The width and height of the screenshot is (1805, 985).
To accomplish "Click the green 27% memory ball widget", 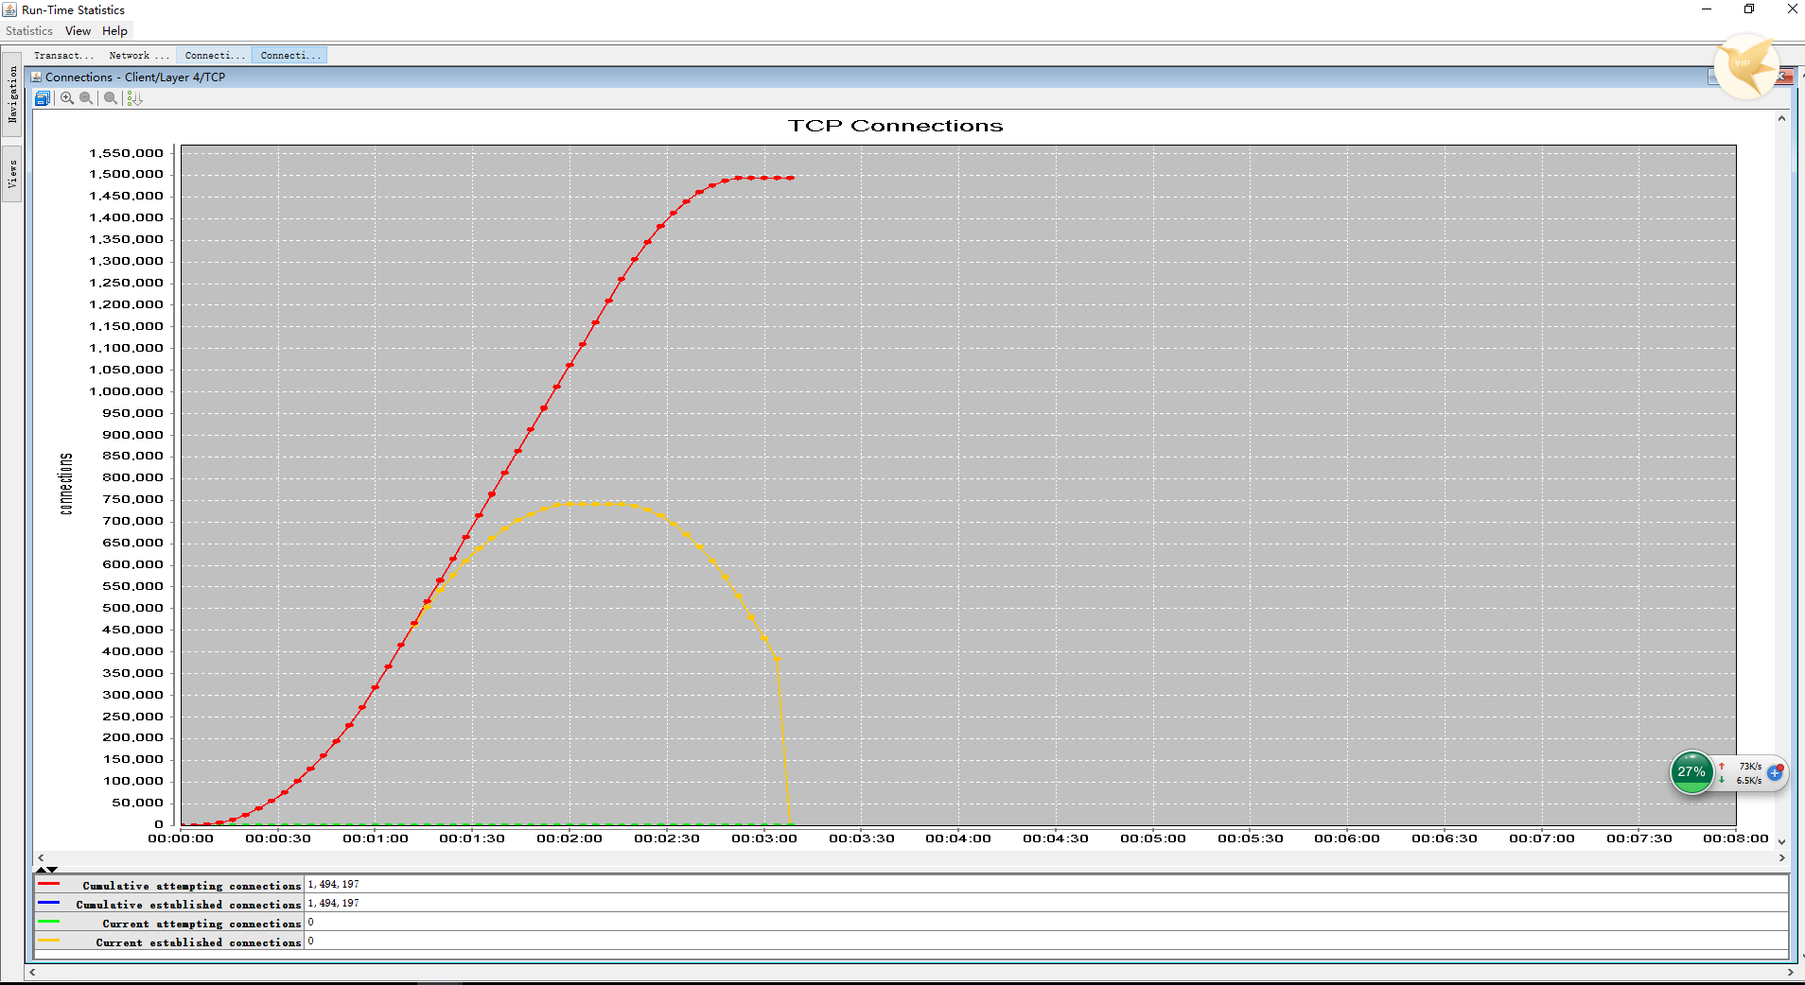I will 1691,772.
